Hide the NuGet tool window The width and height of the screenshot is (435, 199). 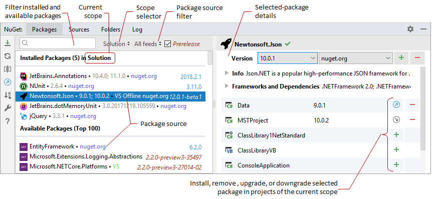coord(423,29)
